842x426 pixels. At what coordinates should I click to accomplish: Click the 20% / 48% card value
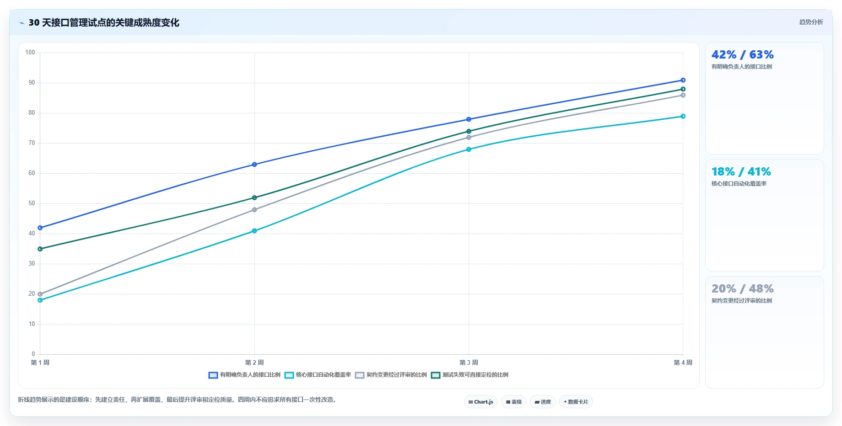(x=742, y=289)
